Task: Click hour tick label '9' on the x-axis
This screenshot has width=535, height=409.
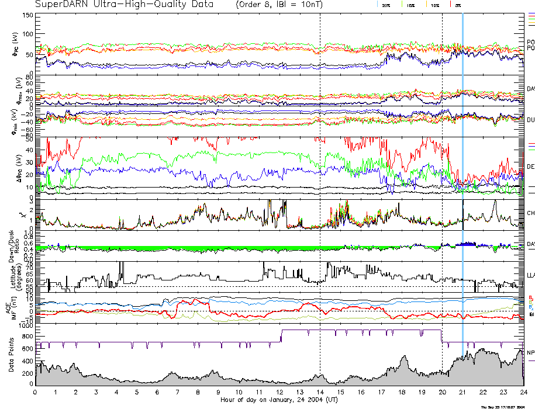Action: (x=218, y=392)
